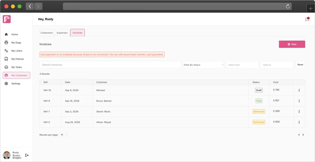
Task: Click customer name Michael
Action: tap(101, 90)
